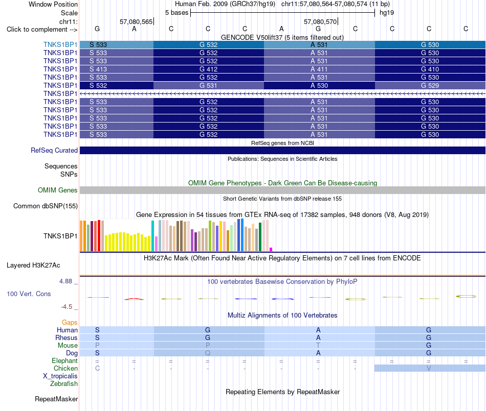Click the S 413 codon cell
486x411 pixels.
click(x=117, y=69)
